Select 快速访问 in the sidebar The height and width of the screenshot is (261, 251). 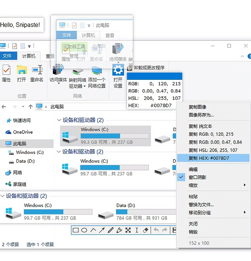click(22, 120)
